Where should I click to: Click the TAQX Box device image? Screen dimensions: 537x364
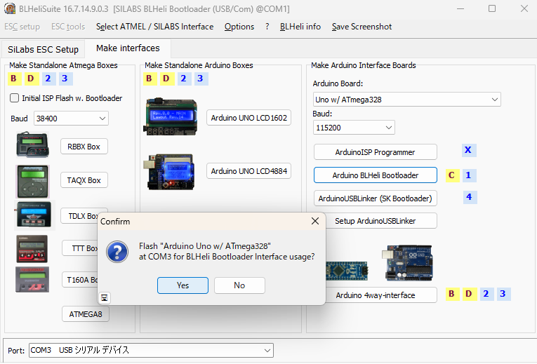pyautogui.click(x=32, y=181)
